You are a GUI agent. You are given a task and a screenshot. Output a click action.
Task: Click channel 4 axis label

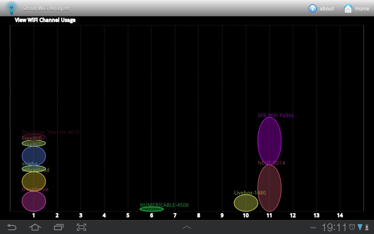(x=104, y=216)
